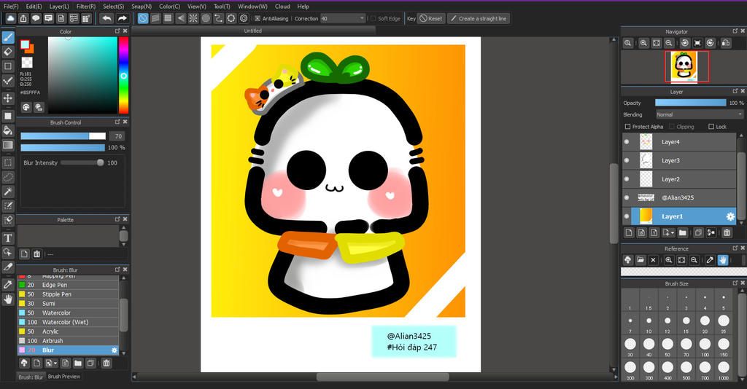The image size is (747, 389).
Task: Click the rainbow hue bar
Action: pos(123,75)
